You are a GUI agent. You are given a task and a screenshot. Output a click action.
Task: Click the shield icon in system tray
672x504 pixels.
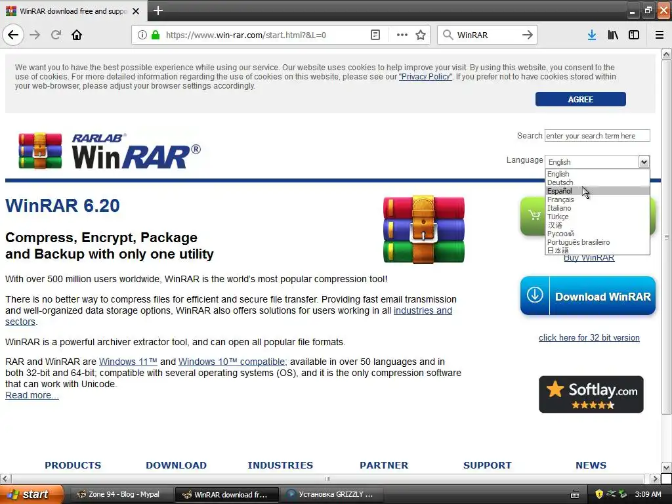(599, 494)
